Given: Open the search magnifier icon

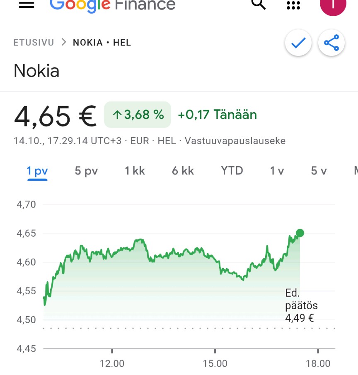Looking at the screenshot, I should [x=259, y=4].
